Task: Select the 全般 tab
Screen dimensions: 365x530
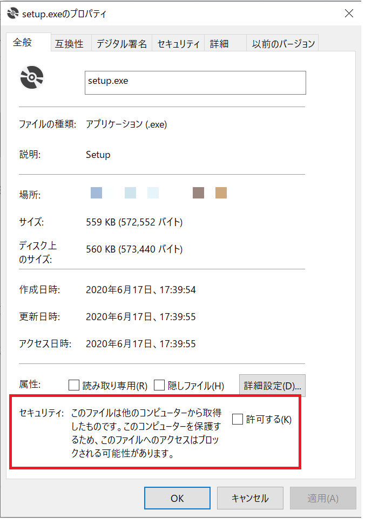Action: click(29, 42)
